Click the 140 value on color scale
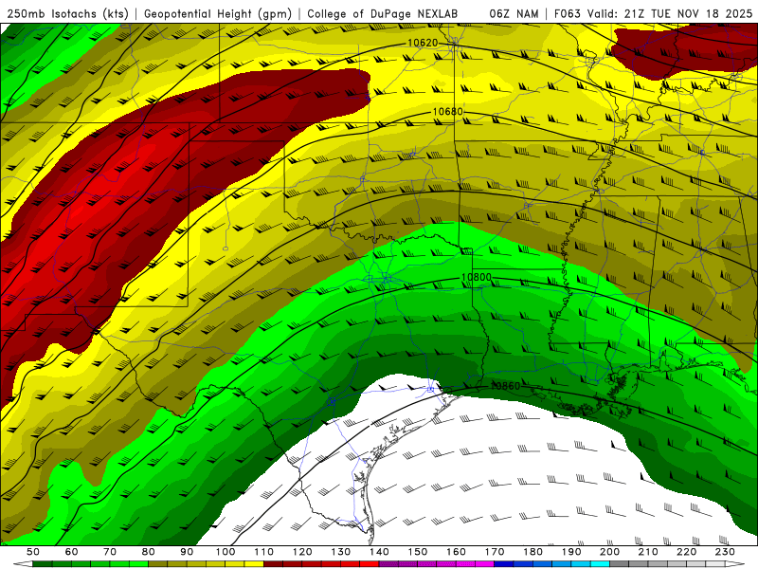Image resolution: width=758 pixels, height=569 pixels. click(x=379, y=552)
